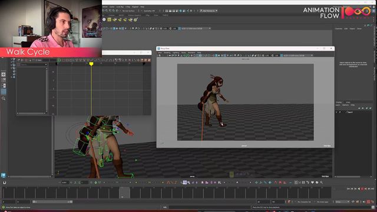The width and height of the screenshot is (377, 212).
Task: Open the animation preferences icon at bottom right
Action: pos(373,202)
